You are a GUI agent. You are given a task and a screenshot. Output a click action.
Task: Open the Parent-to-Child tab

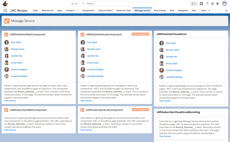coord(124,11)
